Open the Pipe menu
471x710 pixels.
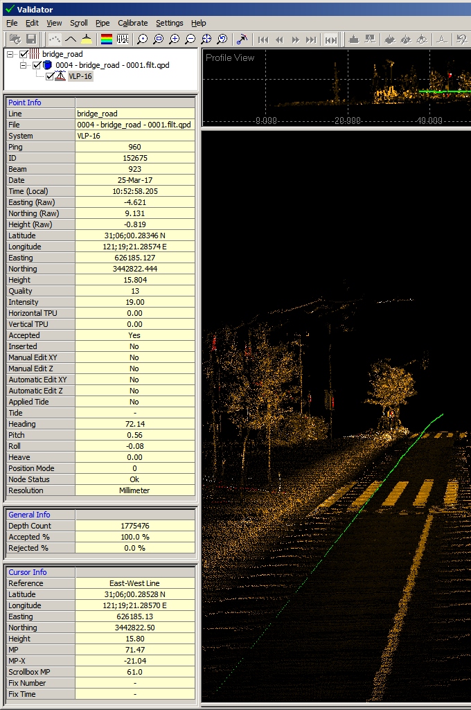point(103,23)
